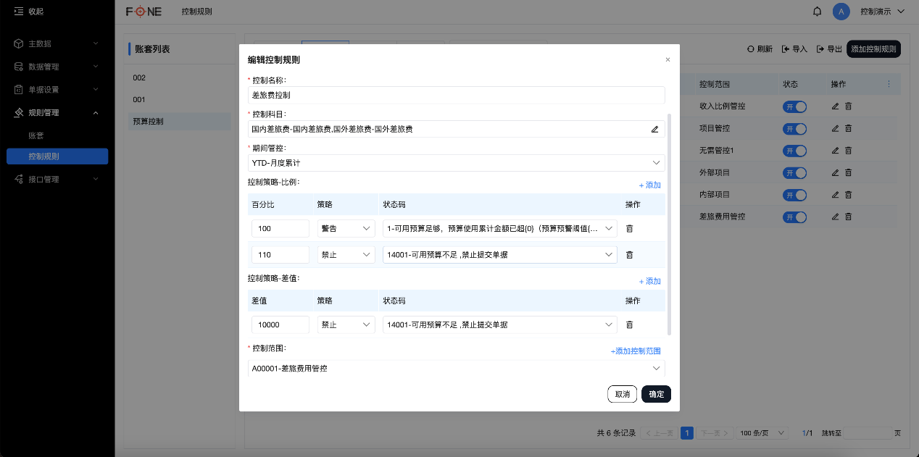Click the pencil icon beside 控制科目 field
The height and width of the screenshot is (457, 919).
[654, 129]
